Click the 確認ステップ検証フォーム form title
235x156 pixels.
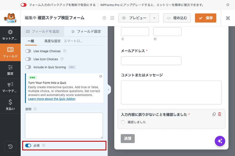point(61,18)
